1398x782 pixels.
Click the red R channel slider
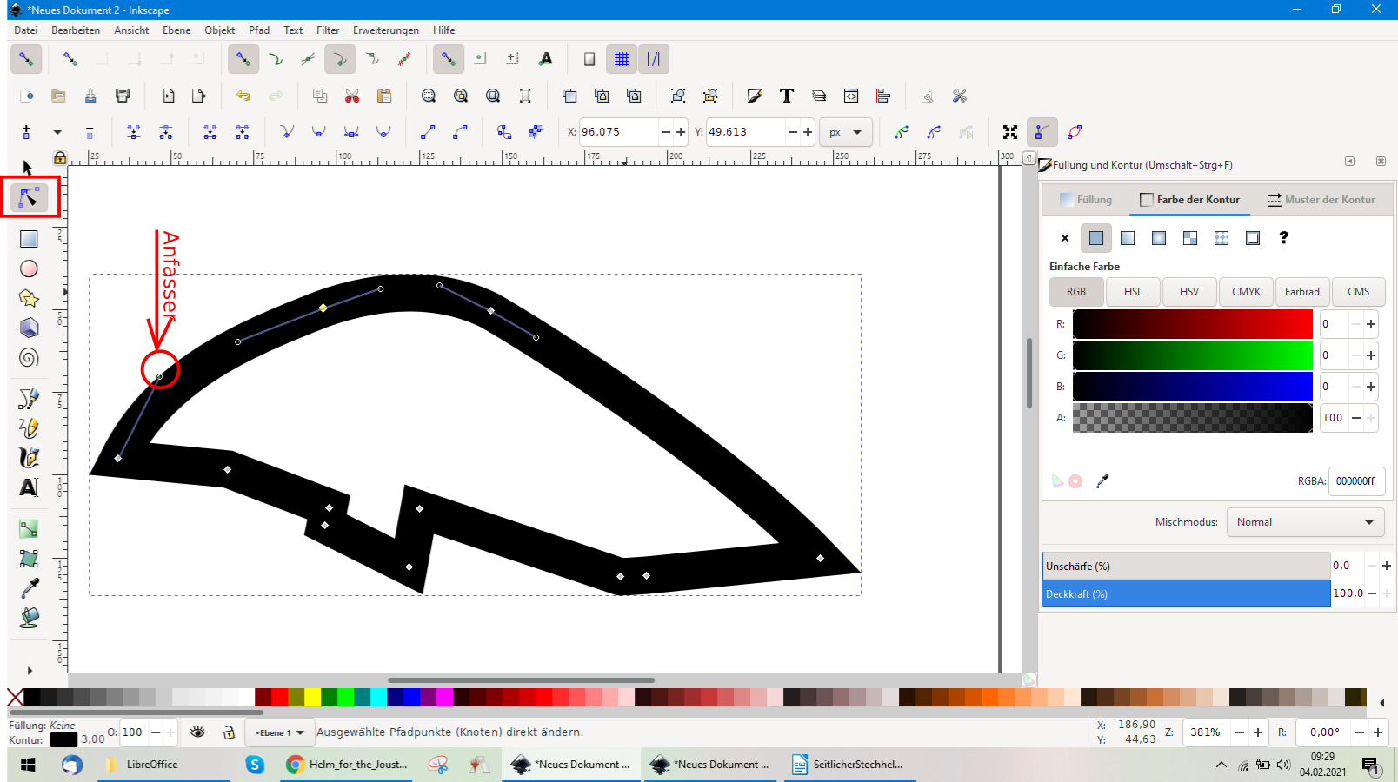point(1192,324)
